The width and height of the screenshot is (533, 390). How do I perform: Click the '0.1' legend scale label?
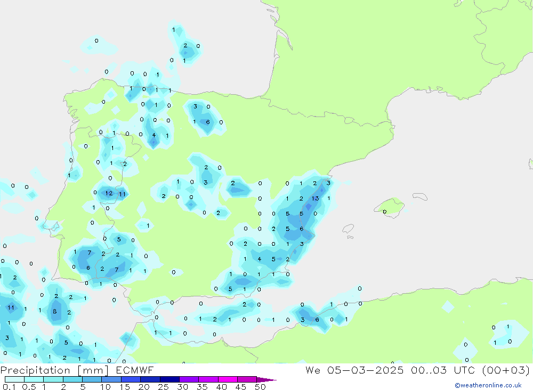[9, 387]
